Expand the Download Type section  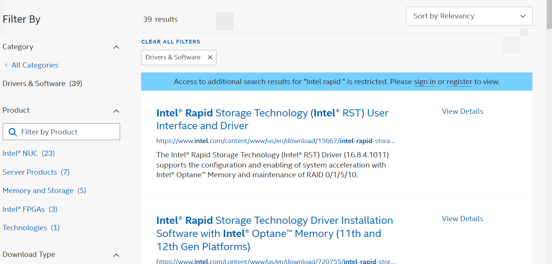pyautogui.click(x=116, y=255)
